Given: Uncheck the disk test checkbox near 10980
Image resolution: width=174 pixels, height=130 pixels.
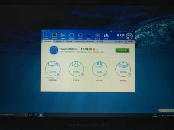Looking at the screenshot, I should tap(129, 75).
